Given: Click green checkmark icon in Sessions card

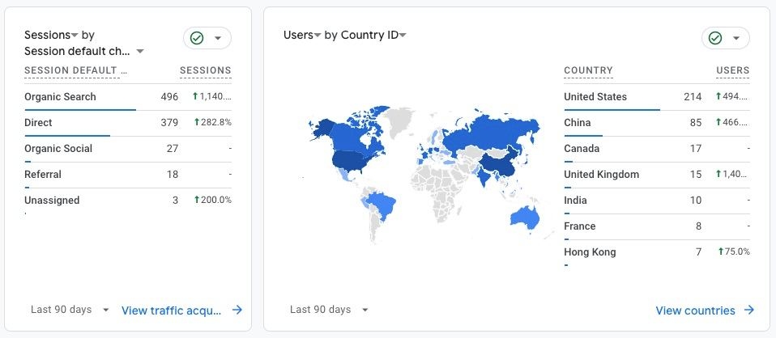Looking at the screenshot, I should (197, 38).
